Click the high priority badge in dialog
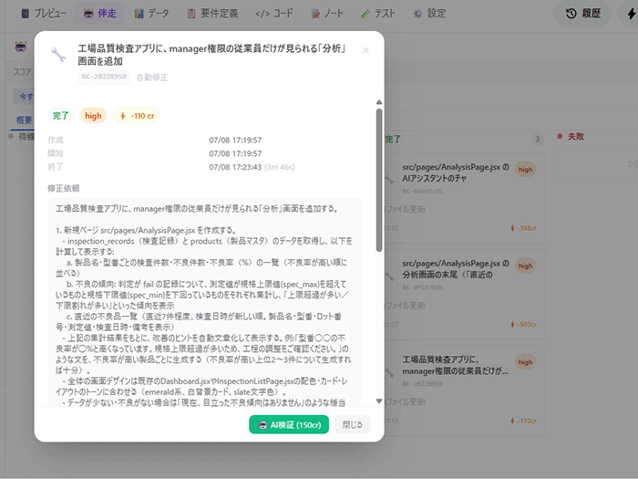 (x=93, y=116)
